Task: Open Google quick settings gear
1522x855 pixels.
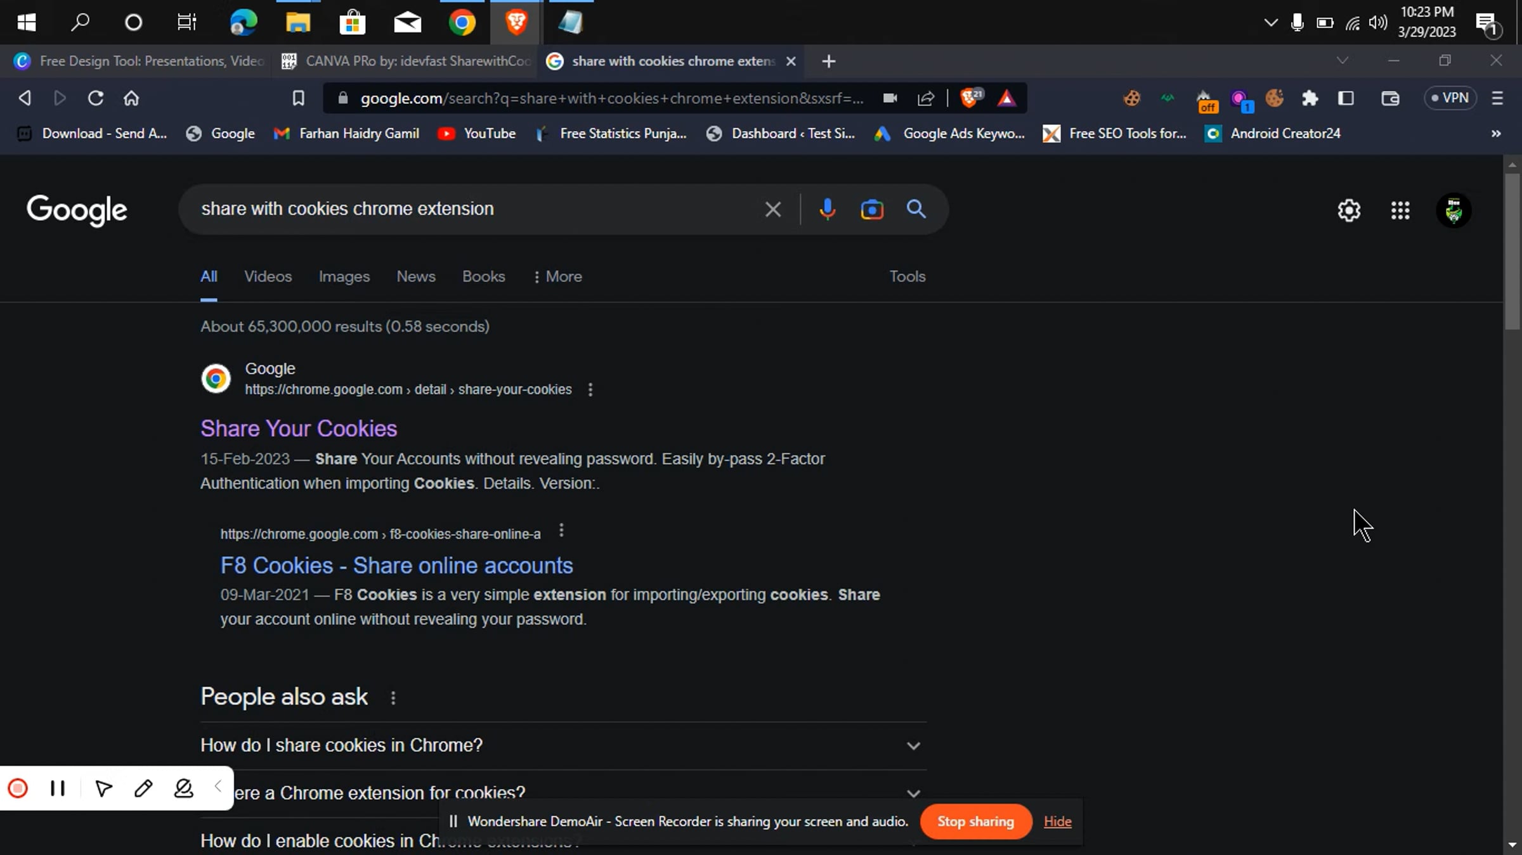Action: tap(1349, 210)
